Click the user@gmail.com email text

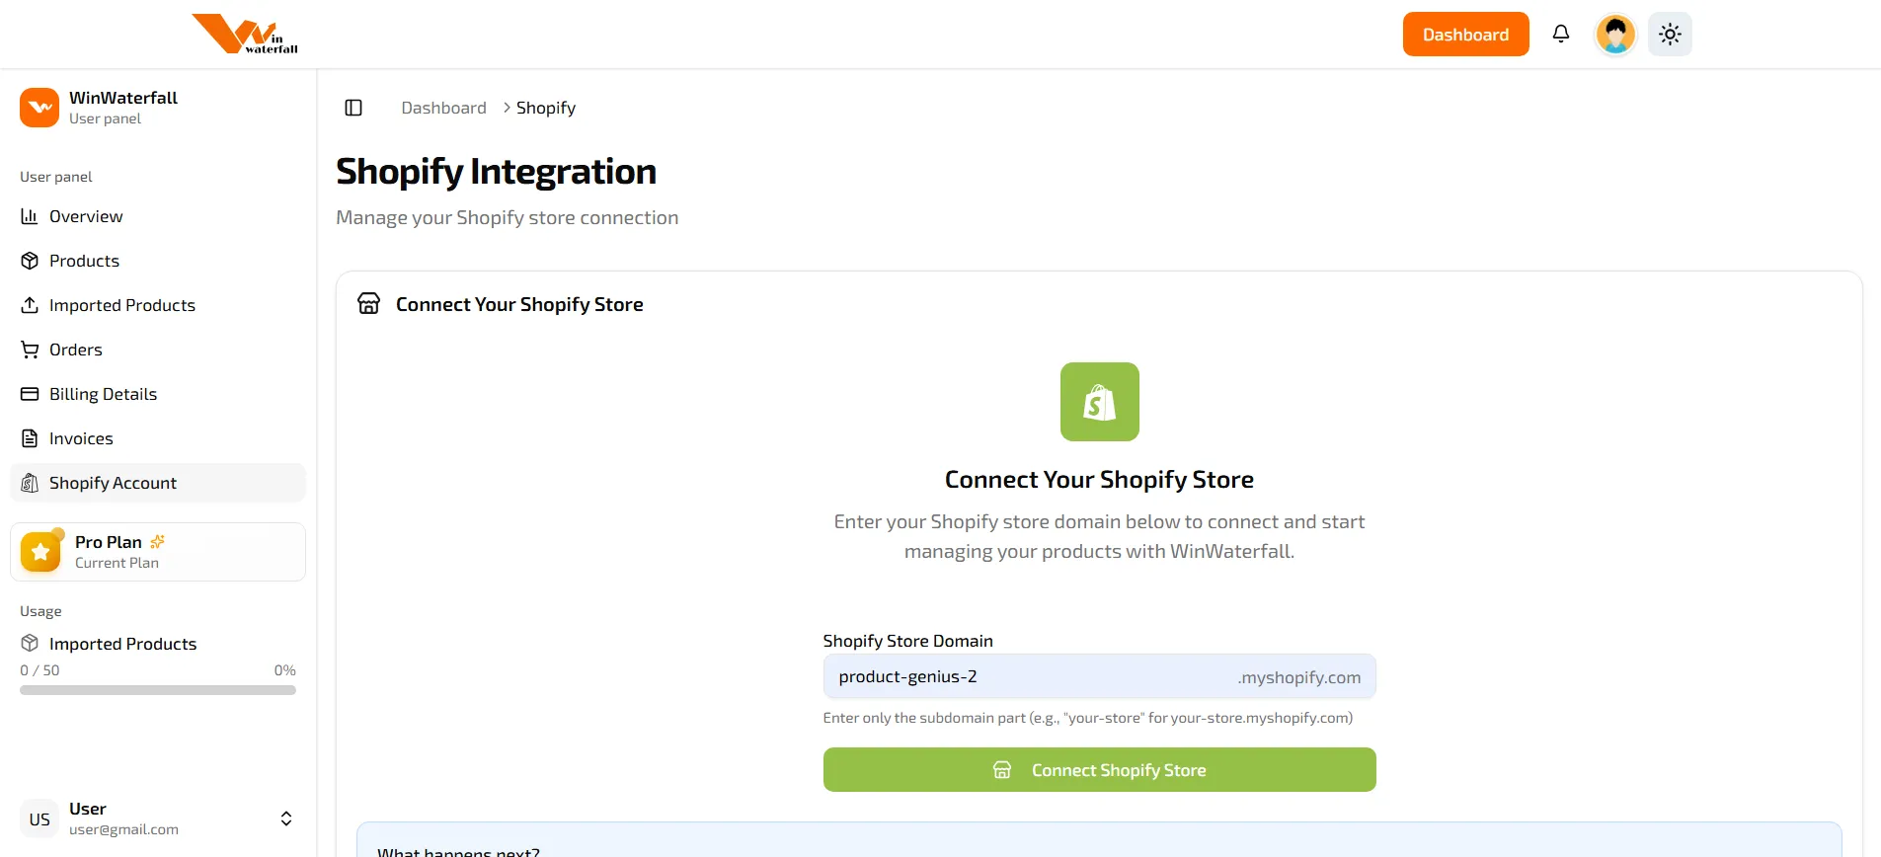point(123,829)
